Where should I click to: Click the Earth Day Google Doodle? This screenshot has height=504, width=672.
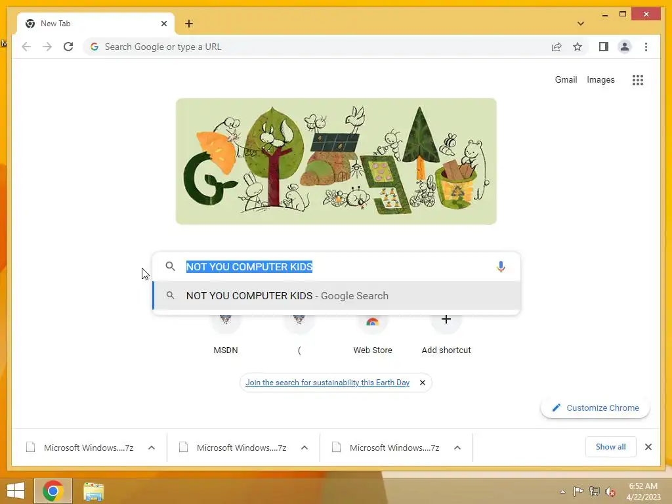(x=336, y=161)
